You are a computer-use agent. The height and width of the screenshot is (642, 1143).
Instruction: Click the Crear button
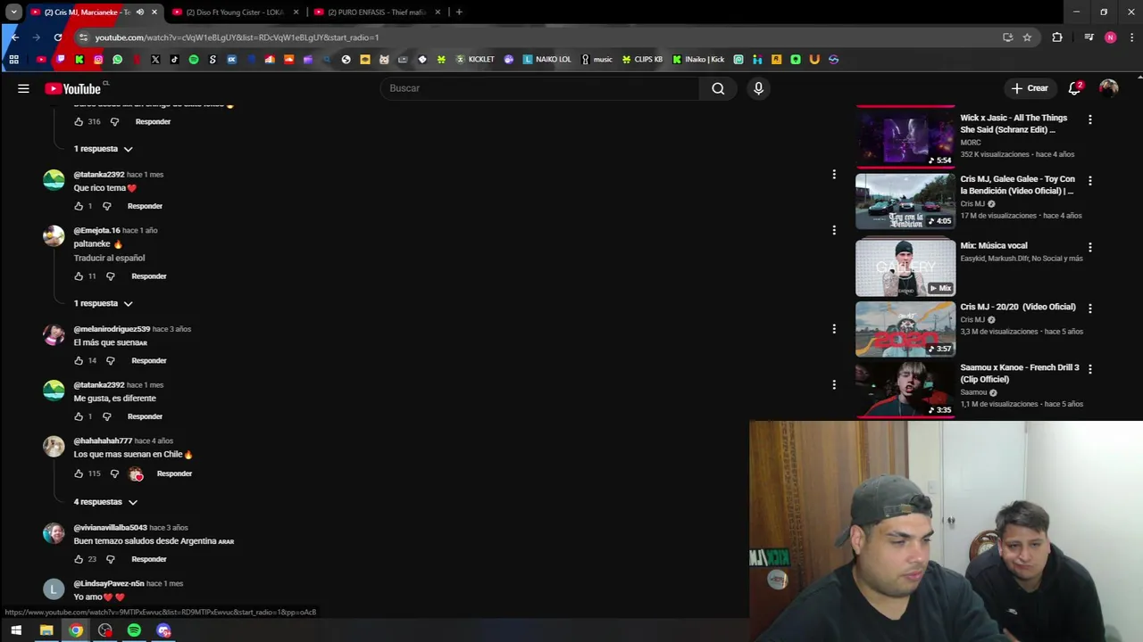1029,88
